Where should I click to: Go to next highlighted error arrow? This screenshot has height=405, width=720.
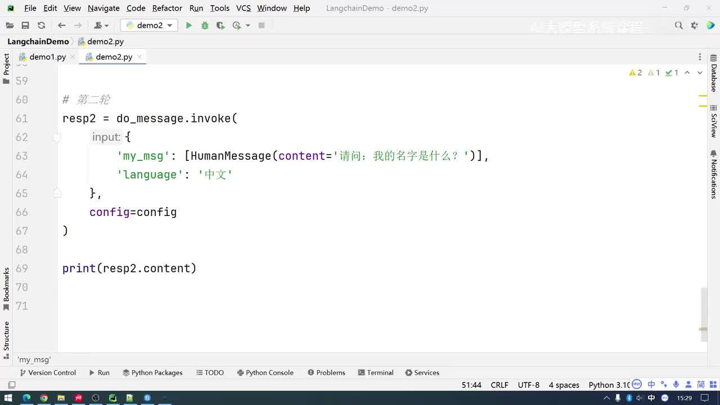[x=700, y=73]
